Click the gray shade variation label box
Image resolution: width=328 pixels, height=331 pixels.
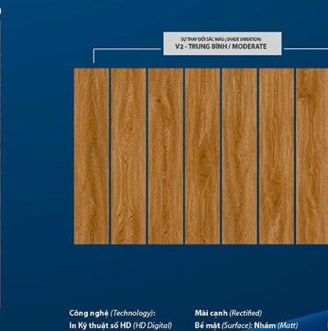(x=223, y=43)
